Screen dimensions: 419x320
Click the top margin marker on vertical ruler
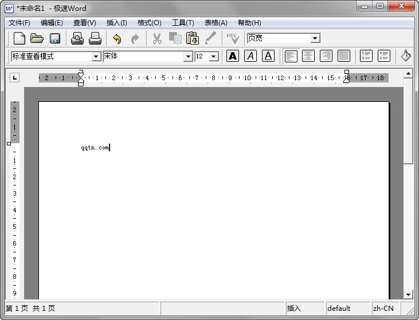(x=9, y=144)
